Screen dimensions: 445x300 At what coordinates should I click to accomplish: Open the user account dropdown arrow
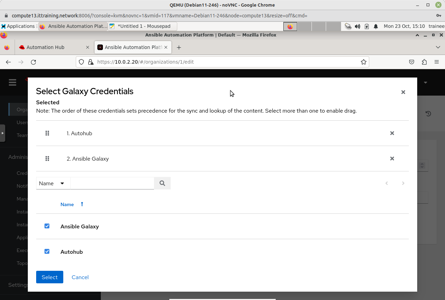point(426,82)
